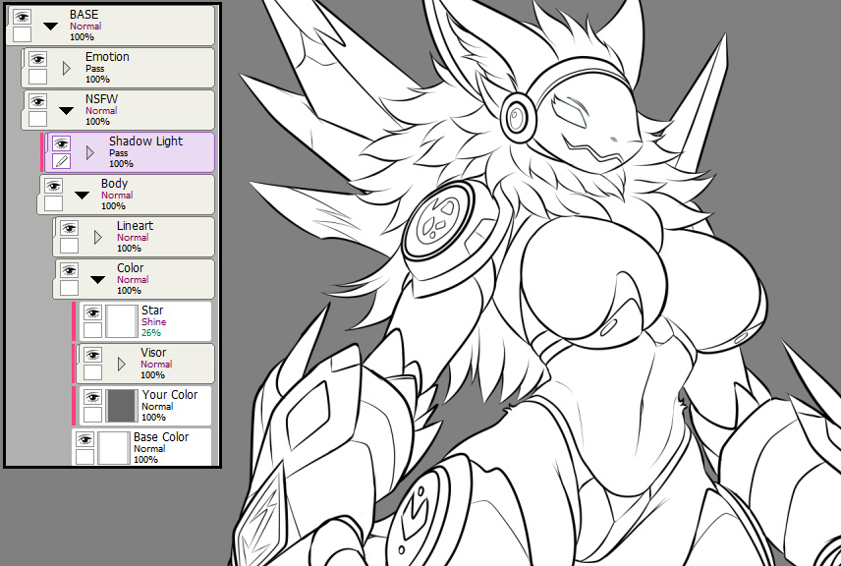The width and height of the screenshot is (841, 566).
Task: Select the Base Color layer name
Action: click(161, 437)
